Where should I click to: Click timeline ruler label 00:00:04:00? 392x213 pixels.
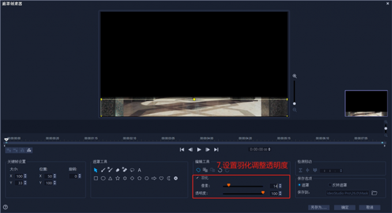click(x=206, y=138)
